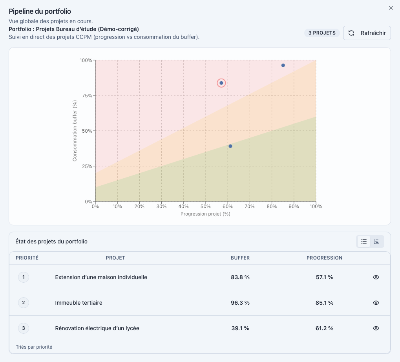Switch to list view of projects
Image resolution: width=400 pixels, height=362 pixels.
364,241
